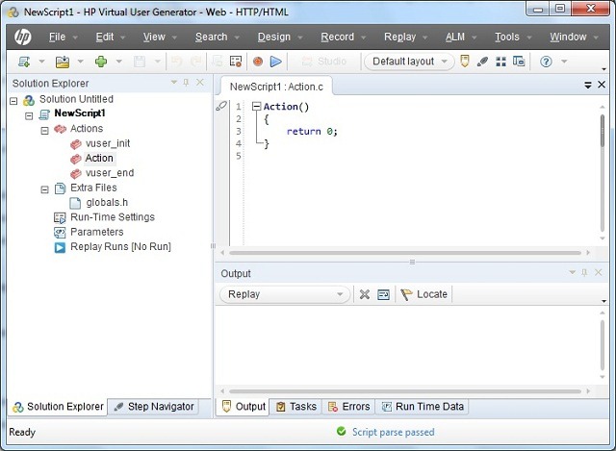
Task: Close the Solution Explorer panel
Action: [x=200, y=82]
